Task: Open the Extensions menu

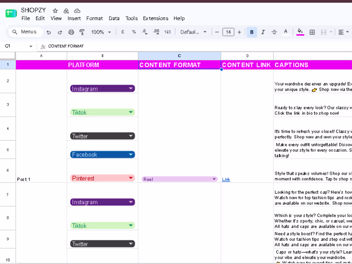Action: click(156, 19)
